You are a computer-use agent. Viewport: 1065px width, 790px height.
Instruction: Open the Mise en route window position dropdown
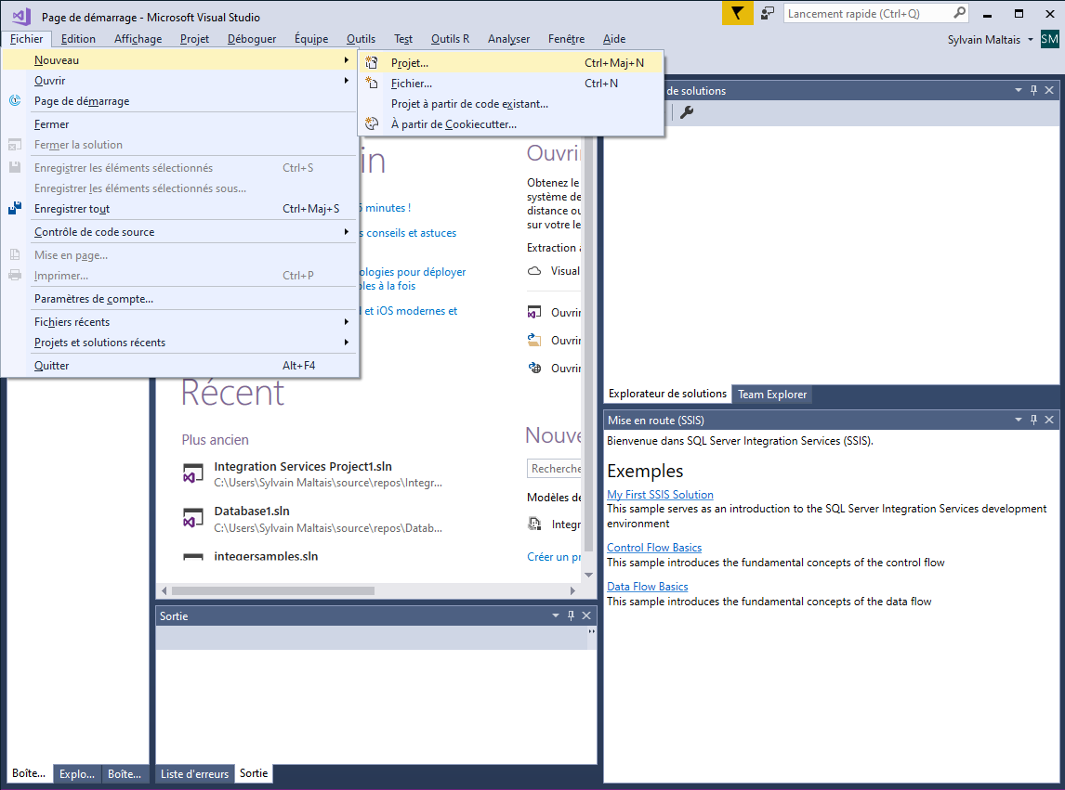tap(1018, 420)
